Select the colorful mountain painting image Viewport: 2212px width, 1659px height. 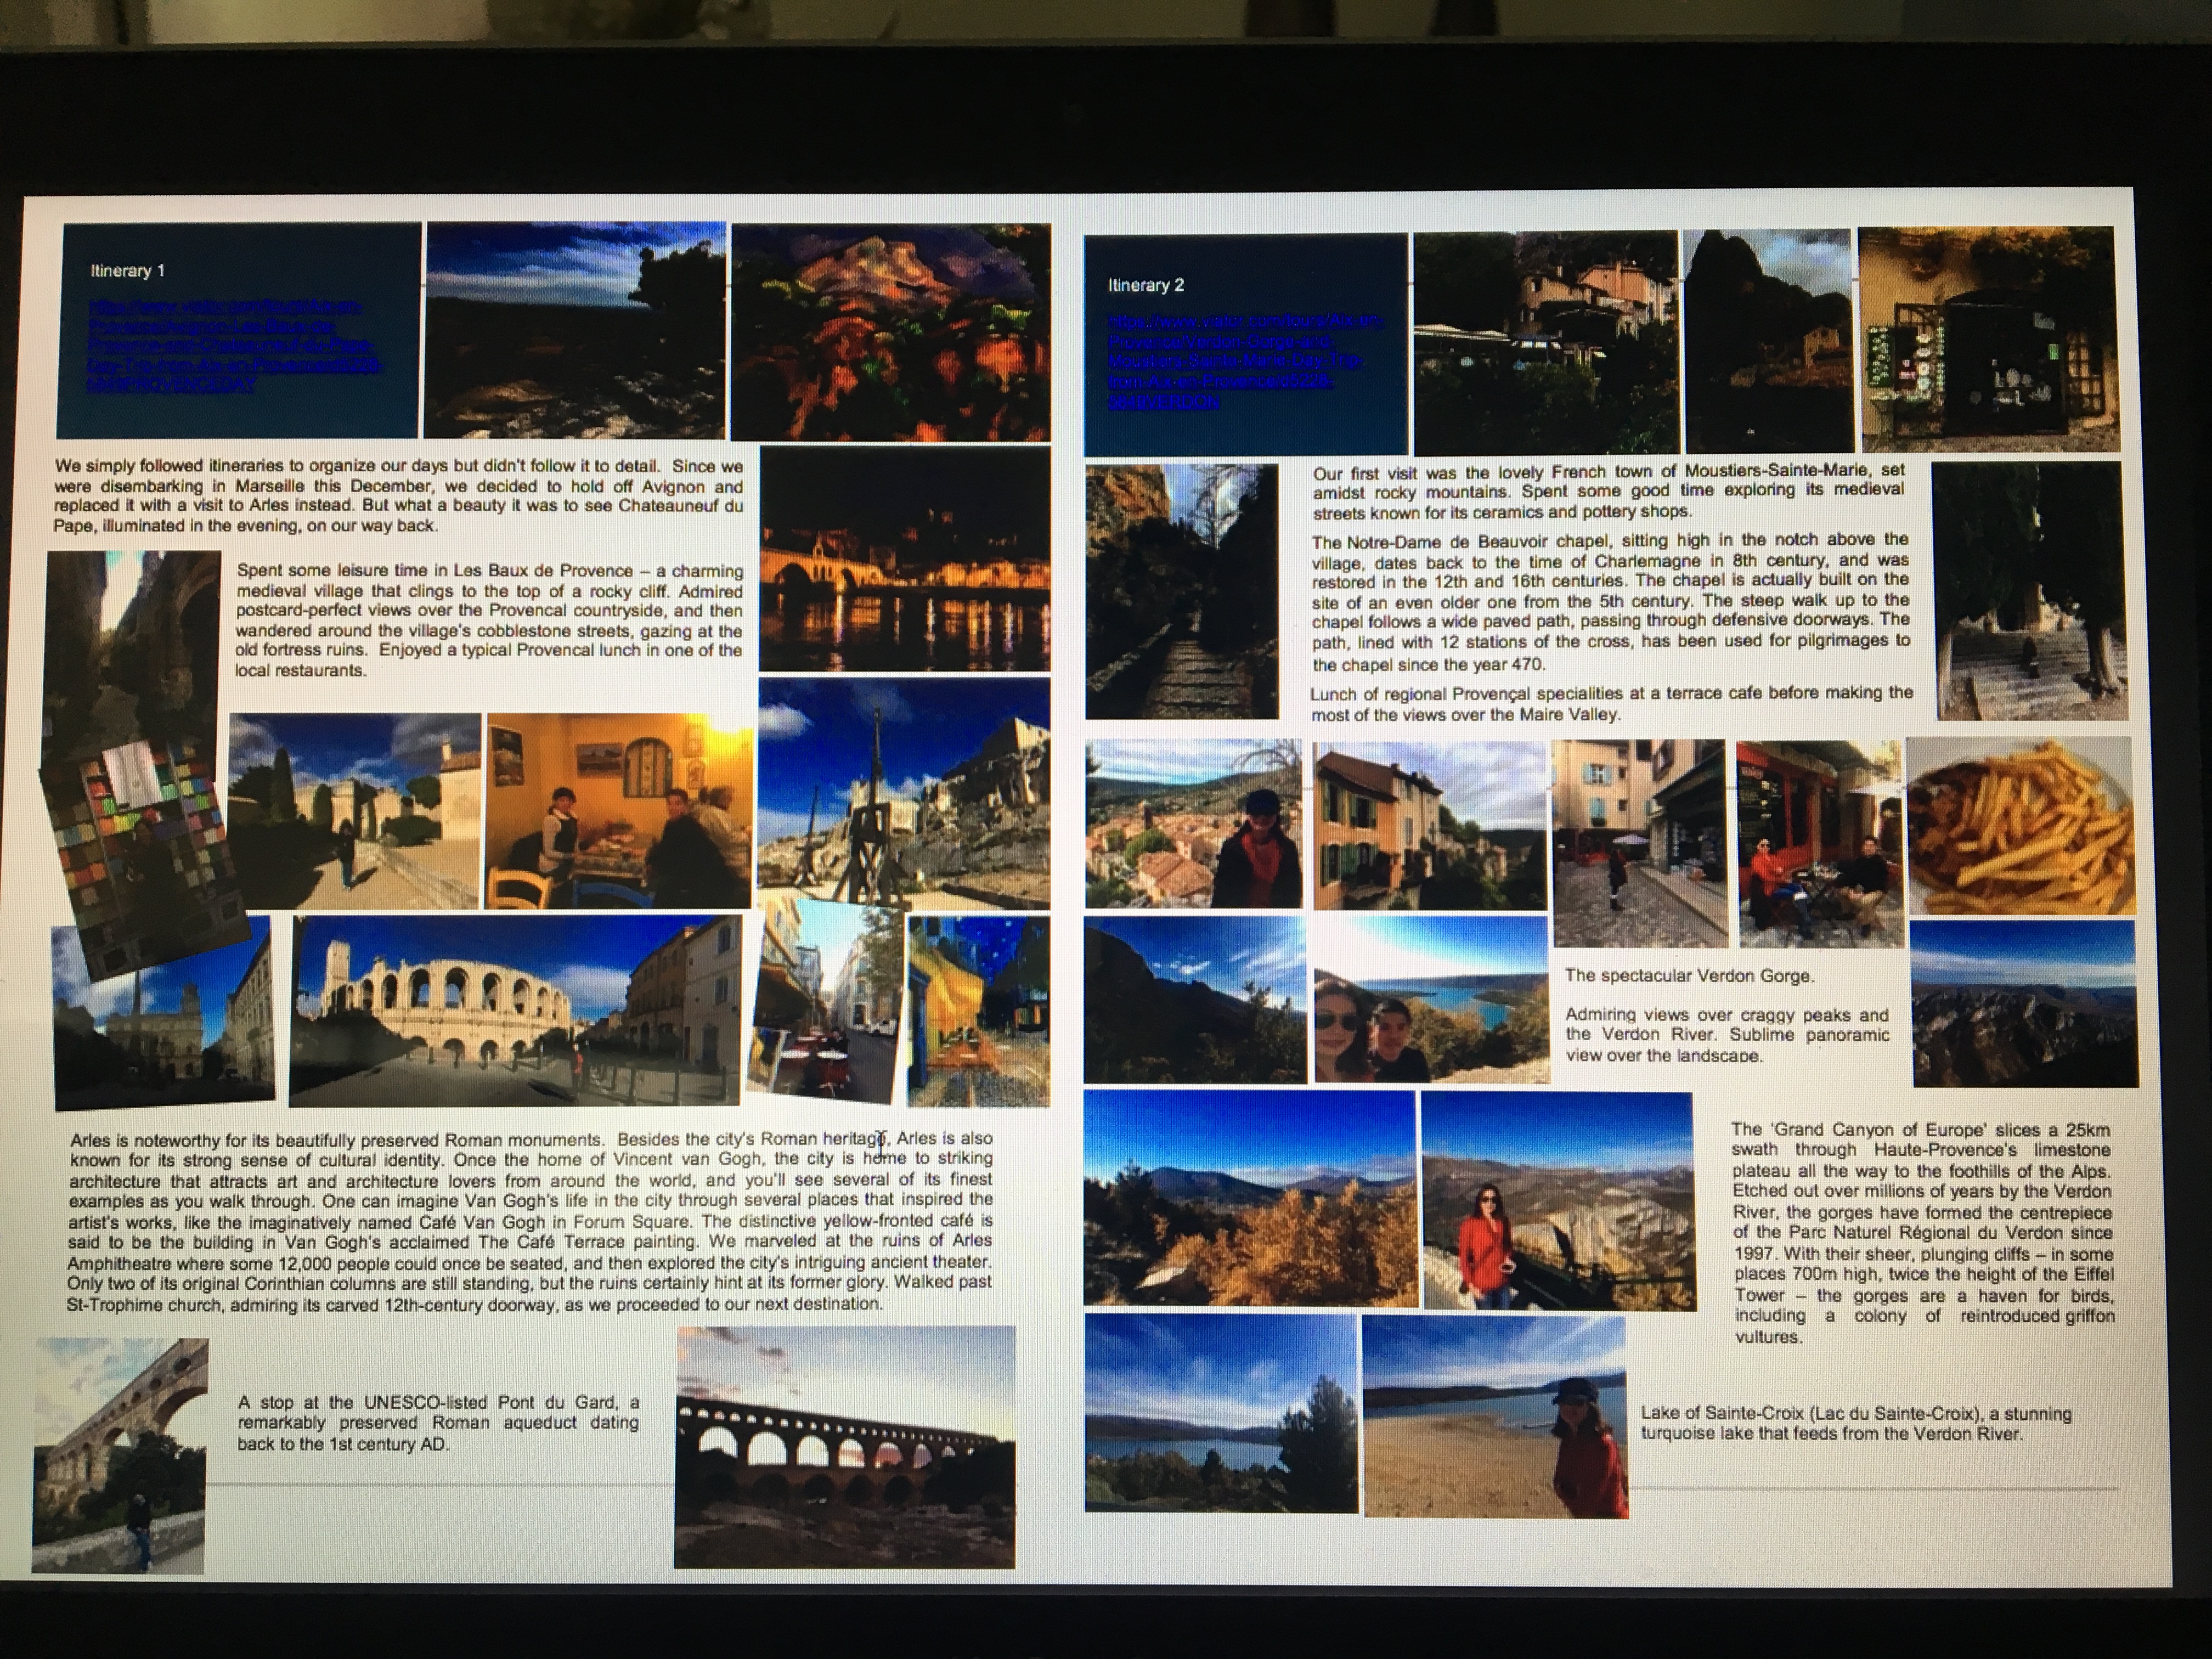pos(890,332)
